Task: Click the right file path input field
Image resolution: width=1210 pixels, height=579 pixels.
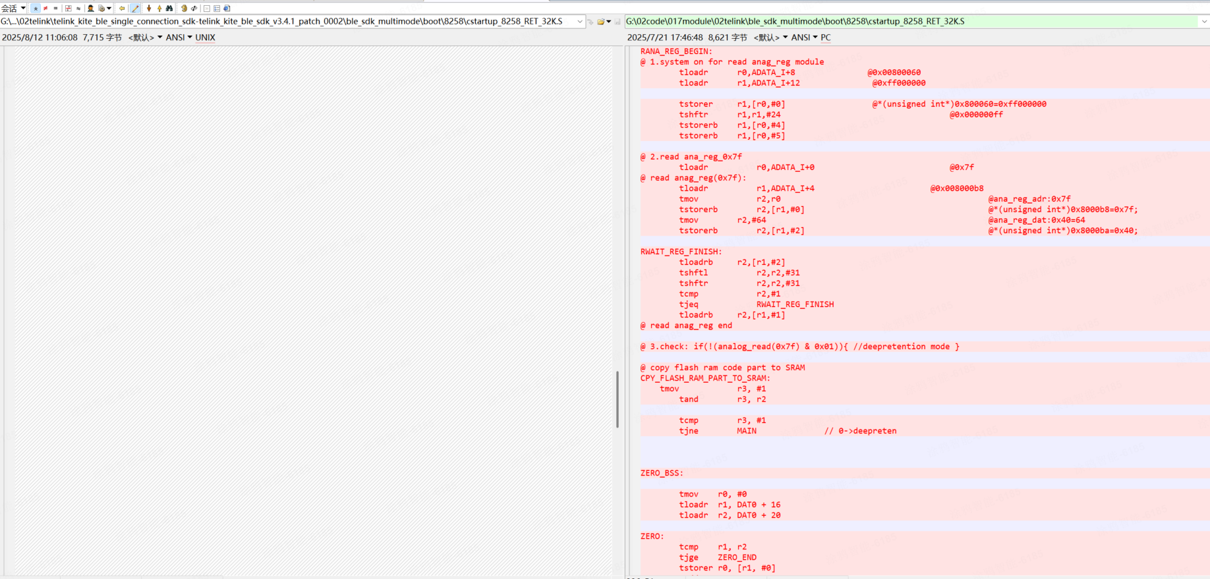Action: [x=909, y=22]
